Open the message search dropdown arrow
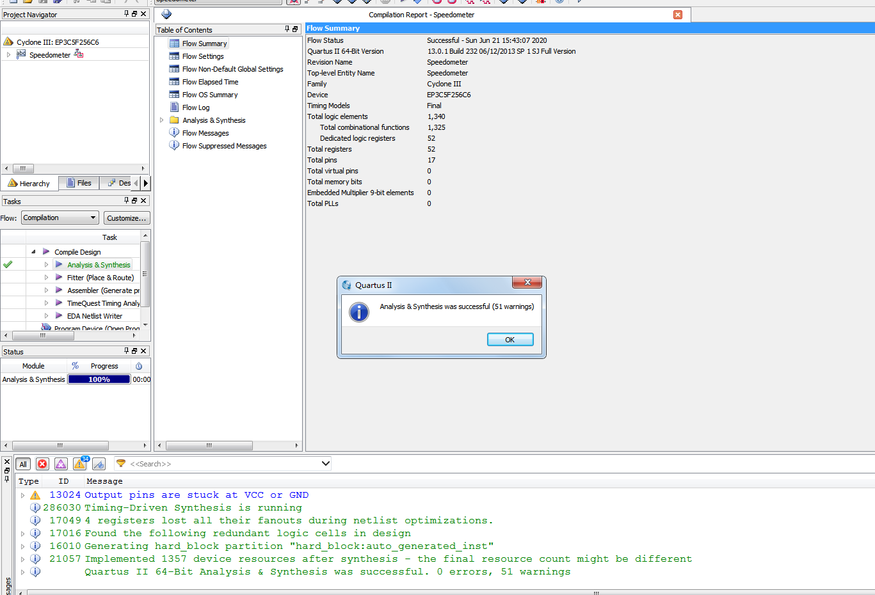875x595 pixels. tap(325, 464)
